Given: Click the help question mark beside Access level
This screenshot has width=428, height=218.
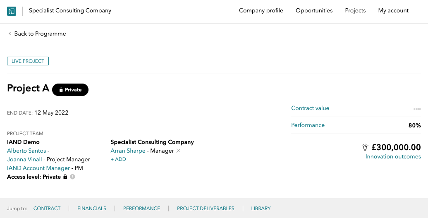Looking at the screenshot, I should click(x=72, y=177).
